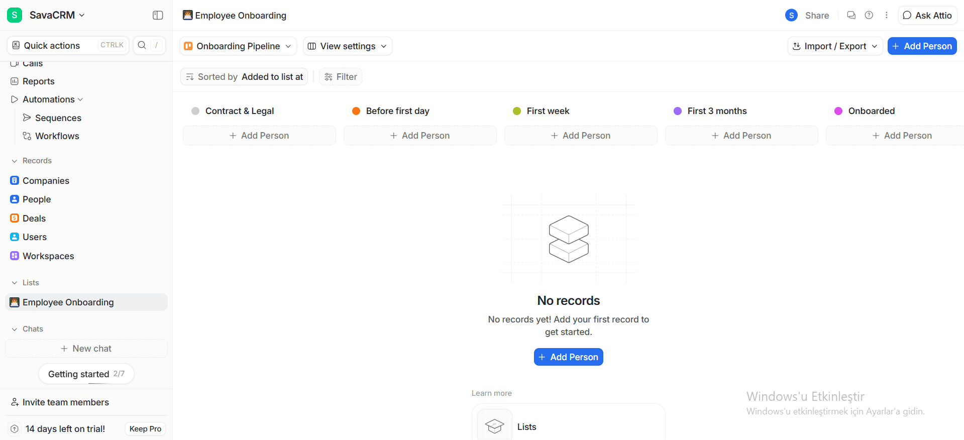Click the center Add Person button
964x440 pixels.
(569, 357)
